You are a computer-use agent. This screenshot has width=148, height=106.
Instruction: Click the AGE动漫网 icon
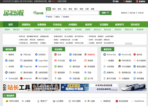pos(120,66)
